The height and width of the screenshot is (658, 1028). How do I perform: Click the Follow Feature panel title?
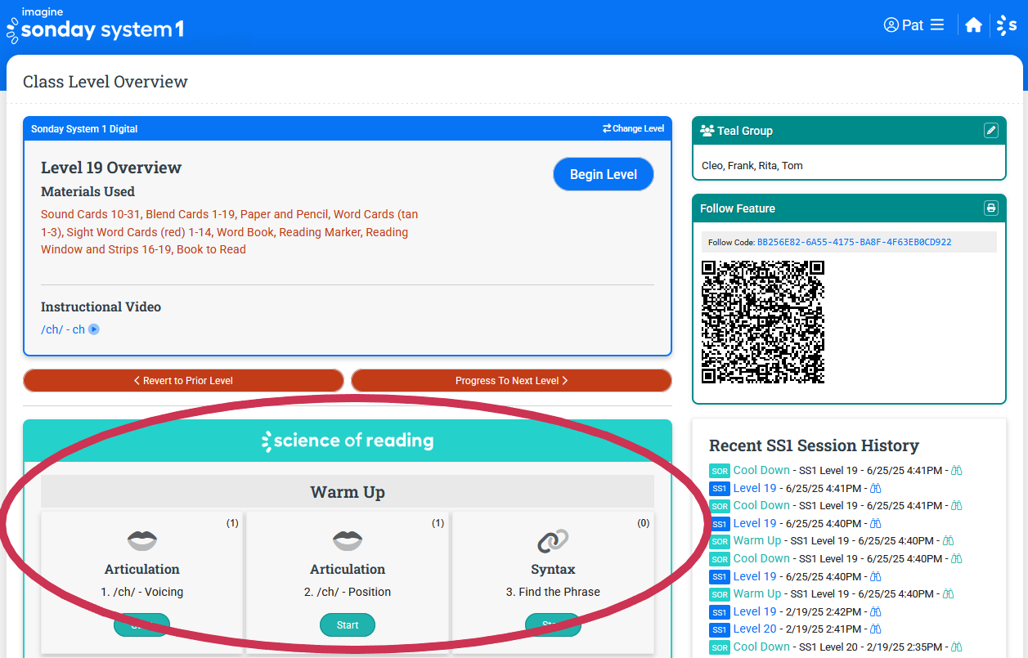pos(738,208)
